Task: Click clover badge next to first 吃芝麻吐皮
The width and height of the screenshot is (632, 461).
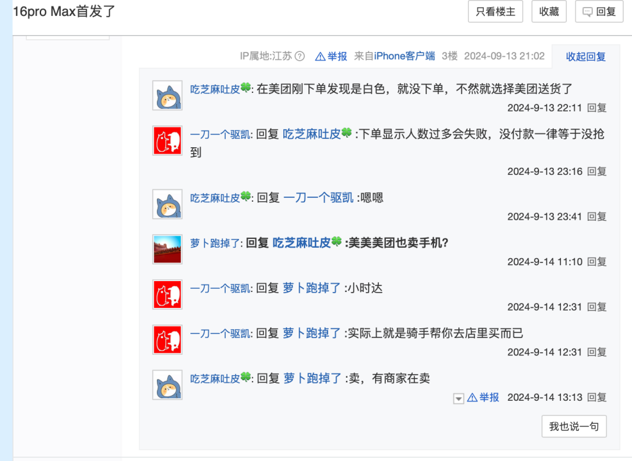Action: [245, 88]
